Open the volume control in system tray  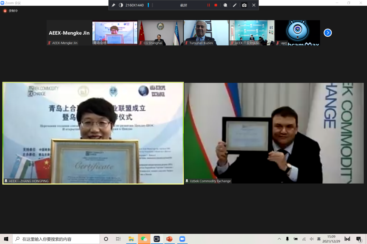311,239
